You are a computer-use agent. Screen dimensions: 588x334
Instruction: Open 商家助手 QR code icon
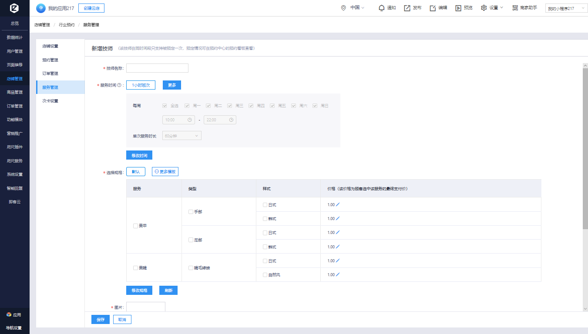515,8
